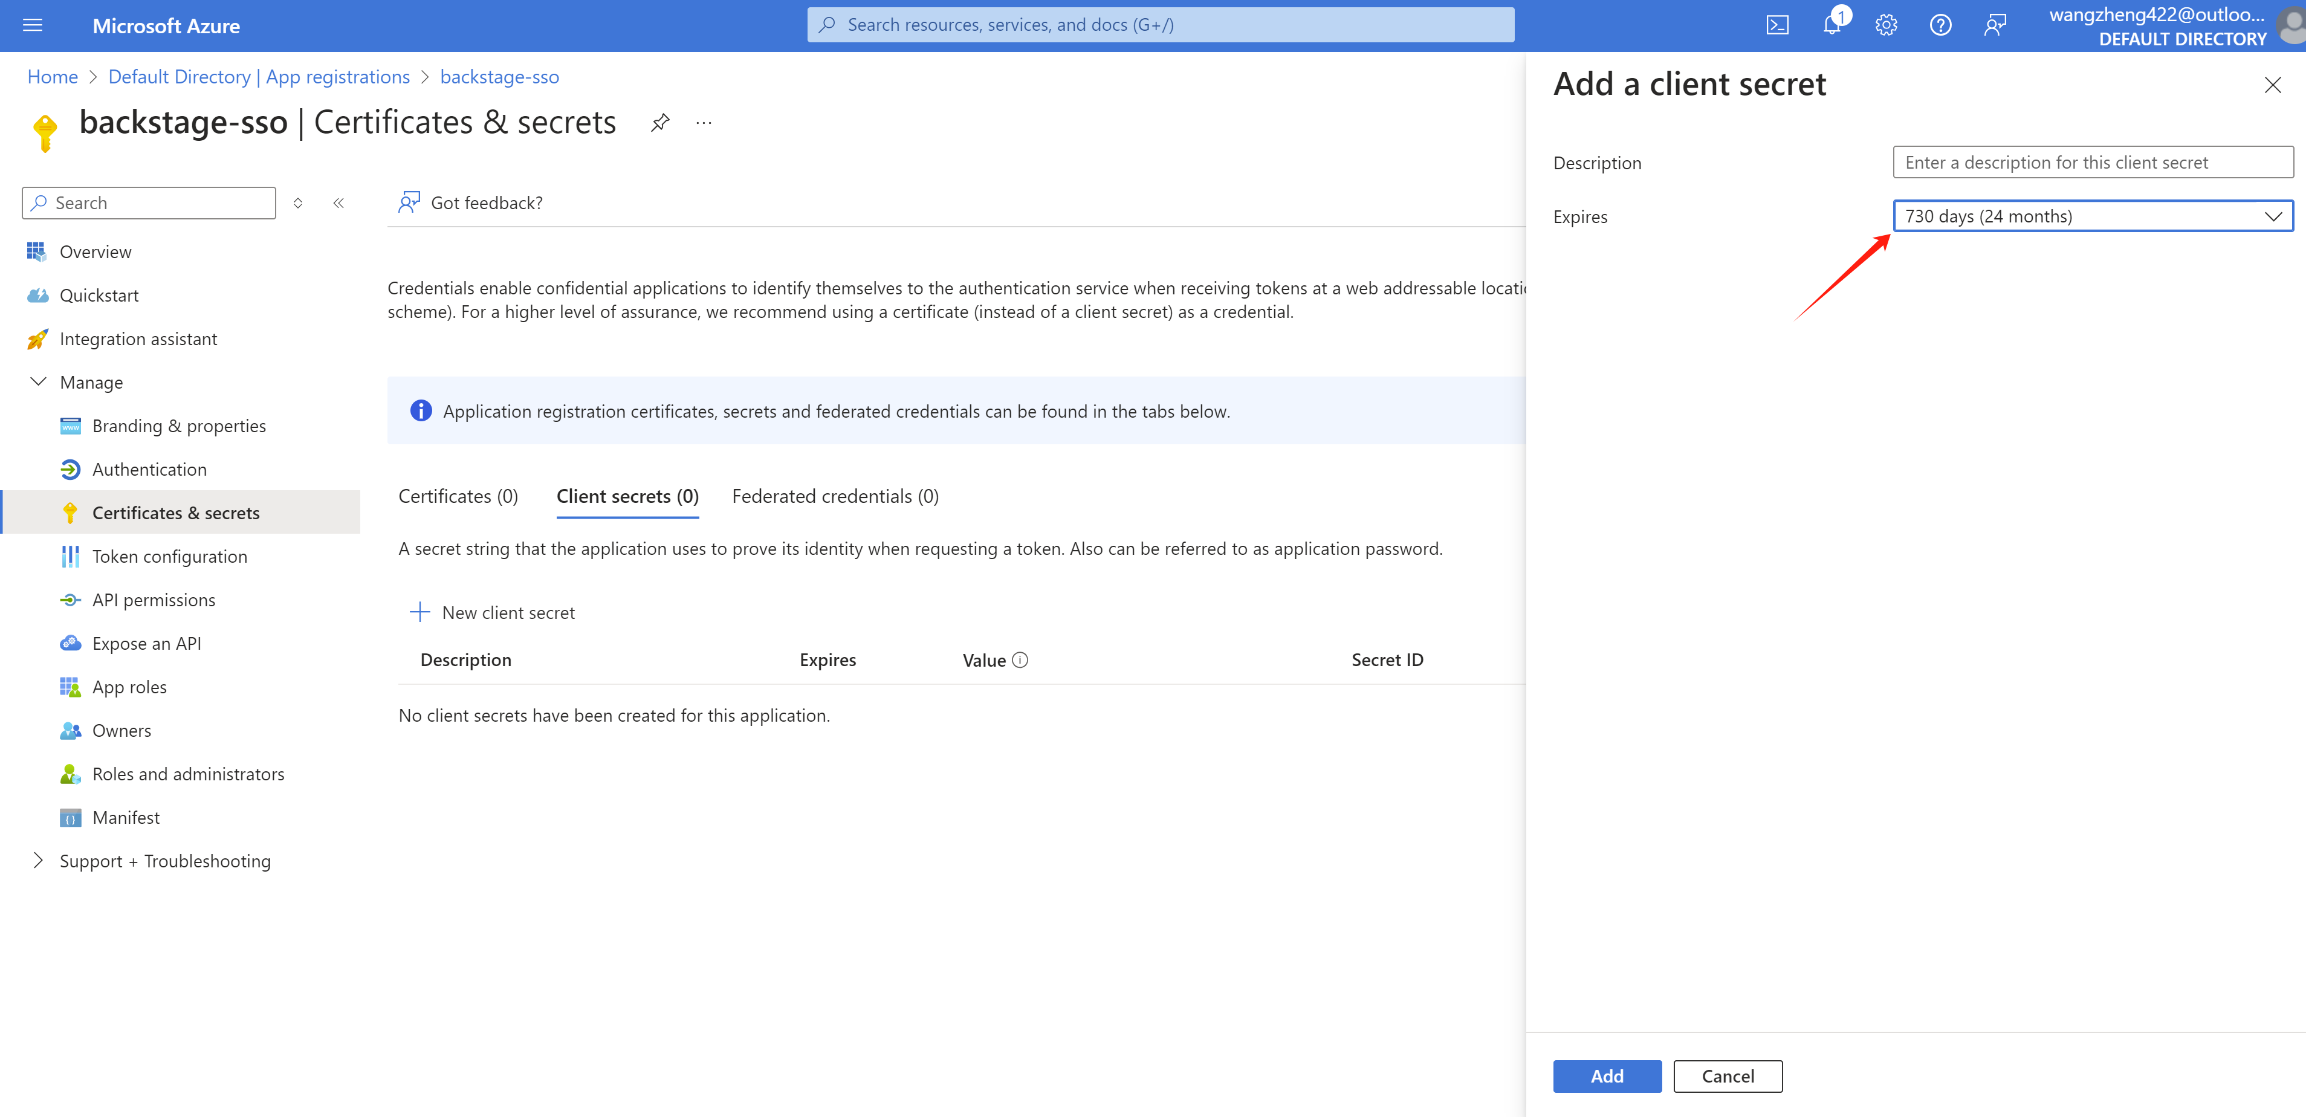
Task: Open the hamburger portal menu
Action: tap(33, 25)
